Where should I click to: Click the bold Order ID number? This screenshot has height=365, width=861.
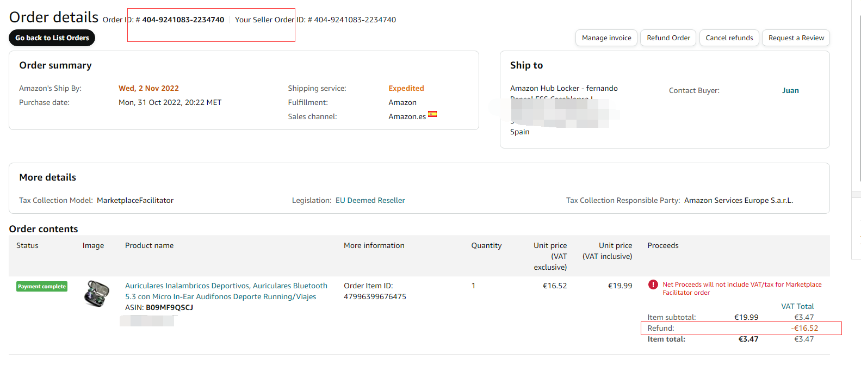pos(183,20)
